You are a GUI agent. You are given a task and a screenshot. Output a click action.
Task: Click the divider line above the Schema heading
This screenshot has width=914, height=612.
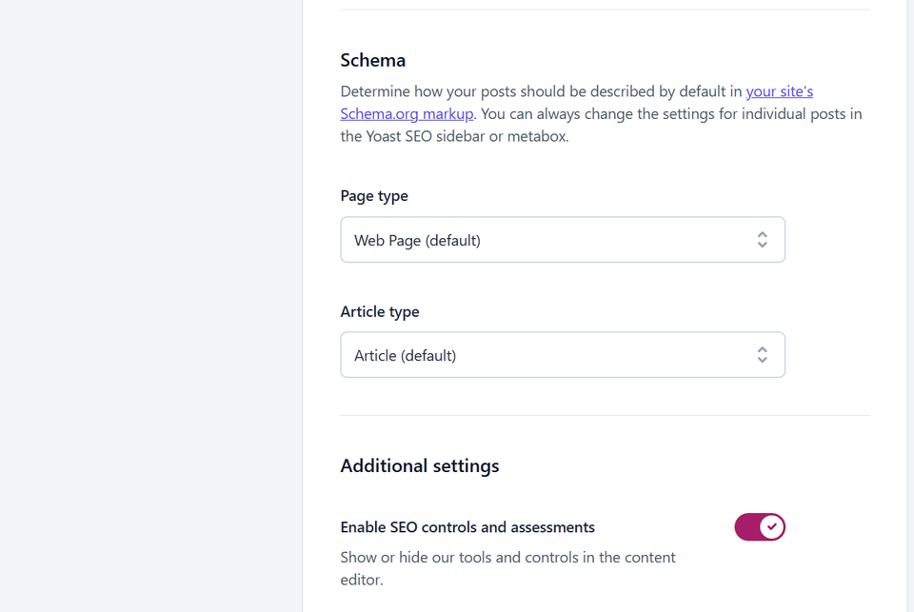(x=606, y=10)
